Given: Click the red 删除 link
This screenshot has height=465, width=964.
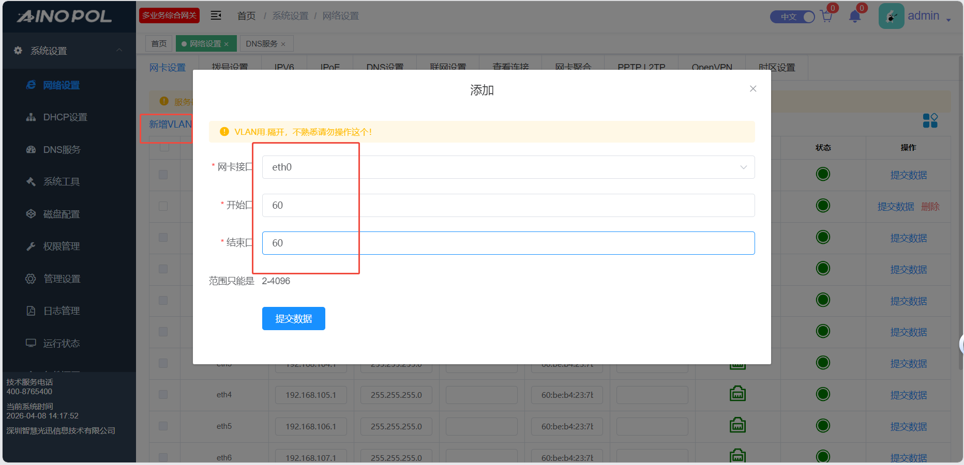Looking at the screenshot, I should pos(930,207).
